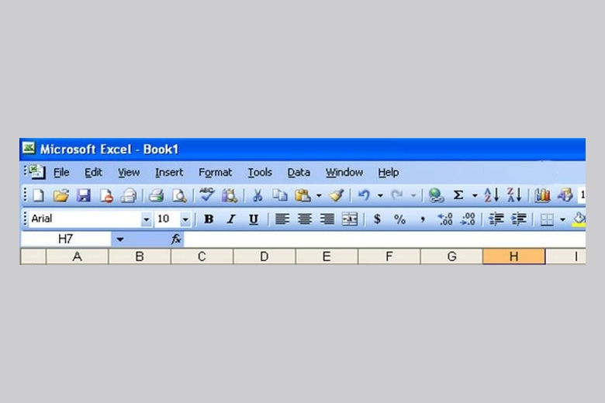This screenshot has width=605, height=403.
Task: Toggle Underline formatting
Action: [253, 219]
